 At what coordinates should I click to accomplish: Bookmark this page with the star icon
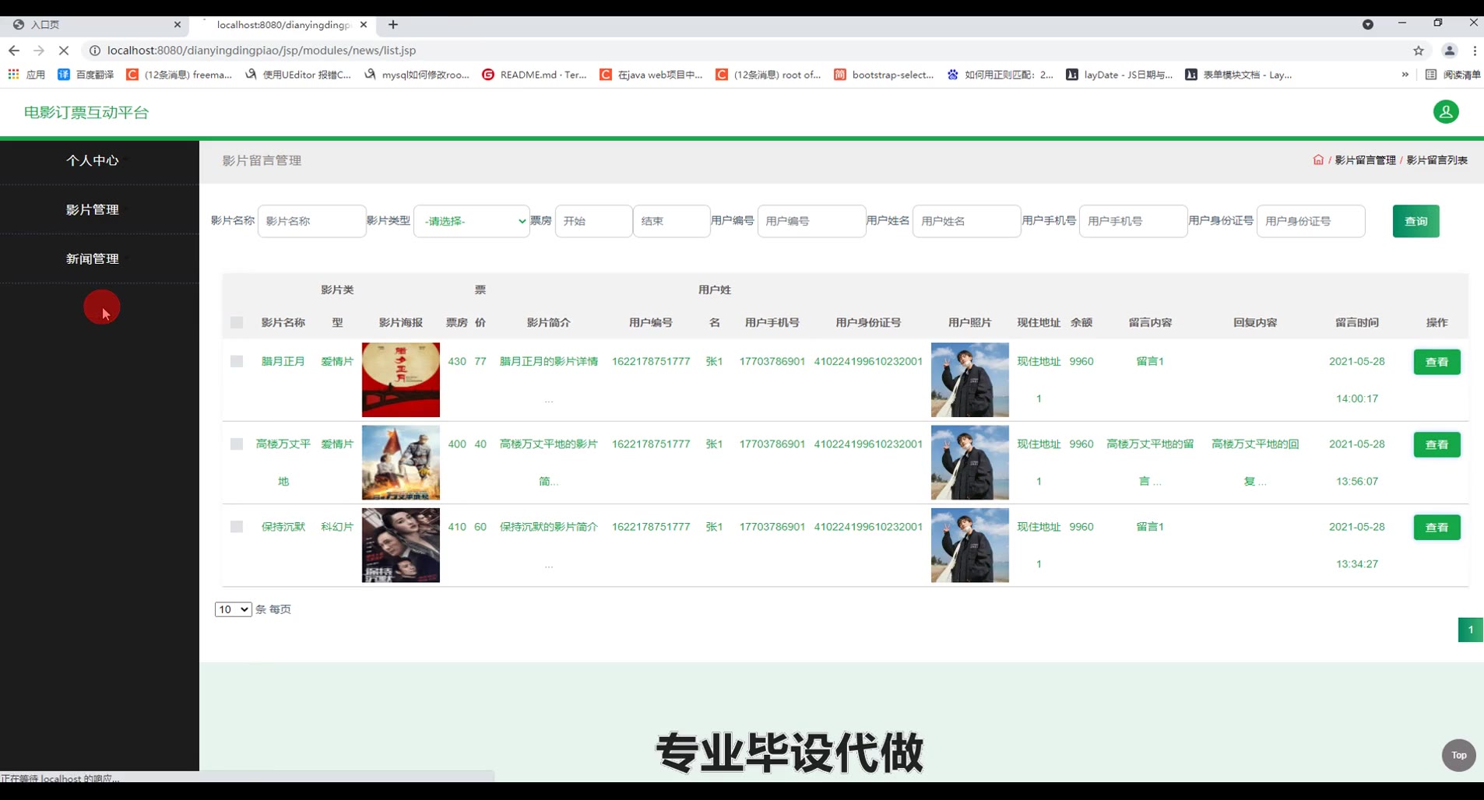tap(1419, 51)
